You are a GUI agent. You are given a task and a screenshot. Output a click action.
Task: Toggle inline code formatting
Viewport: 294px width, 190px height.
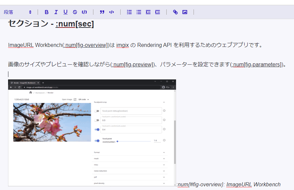[84, 12]
